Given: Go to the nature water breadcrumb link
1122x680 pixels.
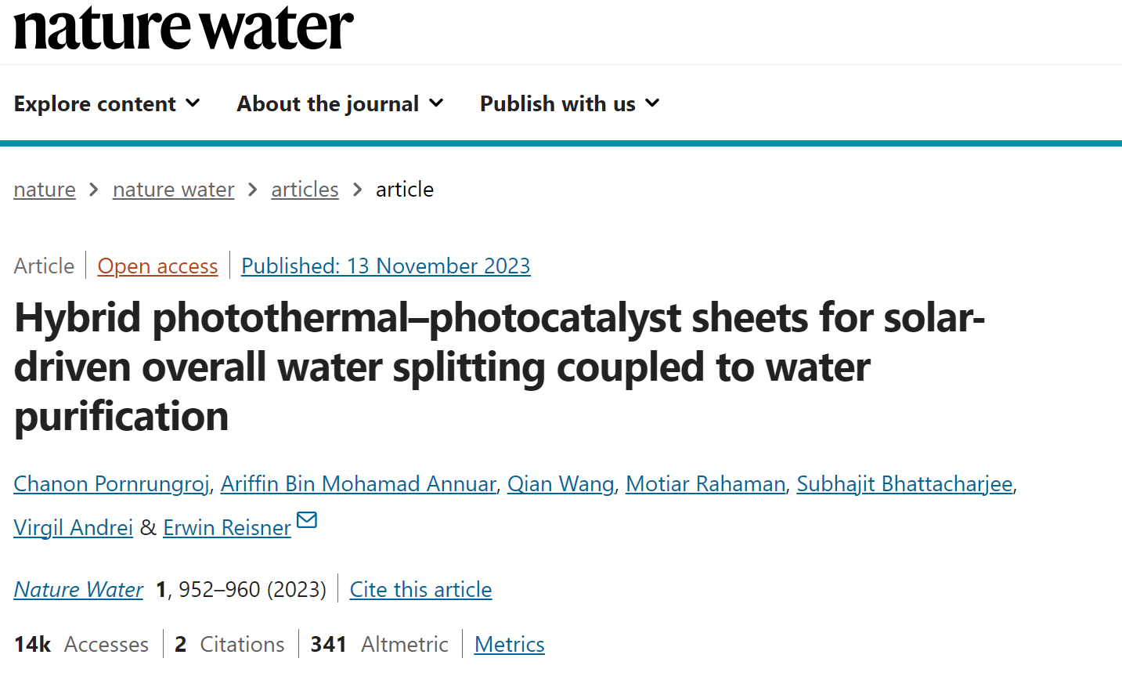Looking at the screenshot, I should [x=174, y=190].
